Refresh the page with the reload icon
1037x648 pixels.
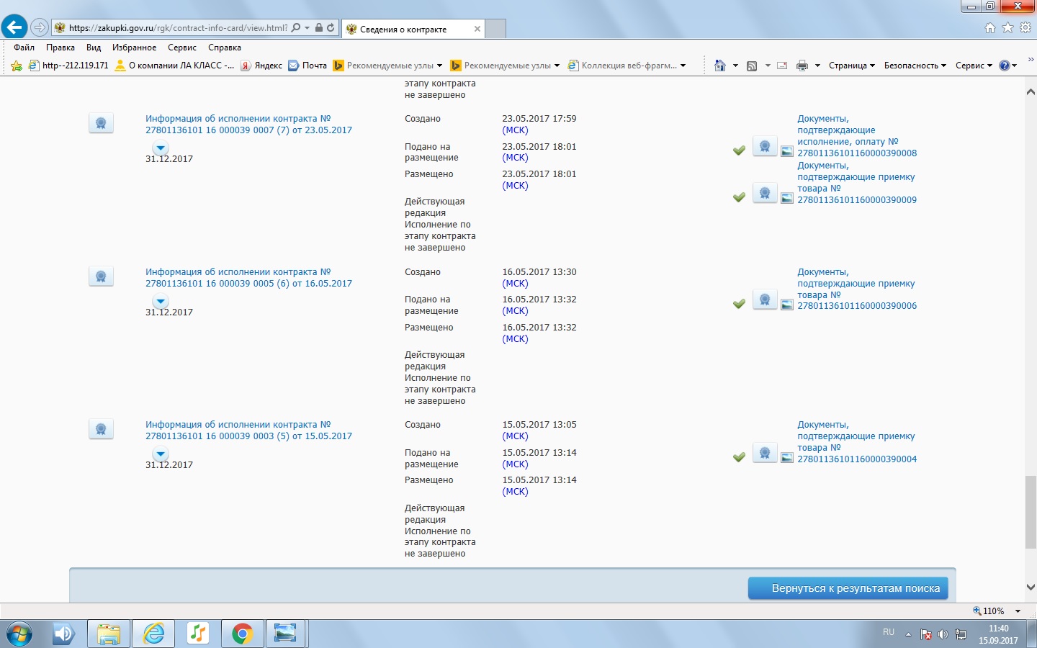[331, 27]
